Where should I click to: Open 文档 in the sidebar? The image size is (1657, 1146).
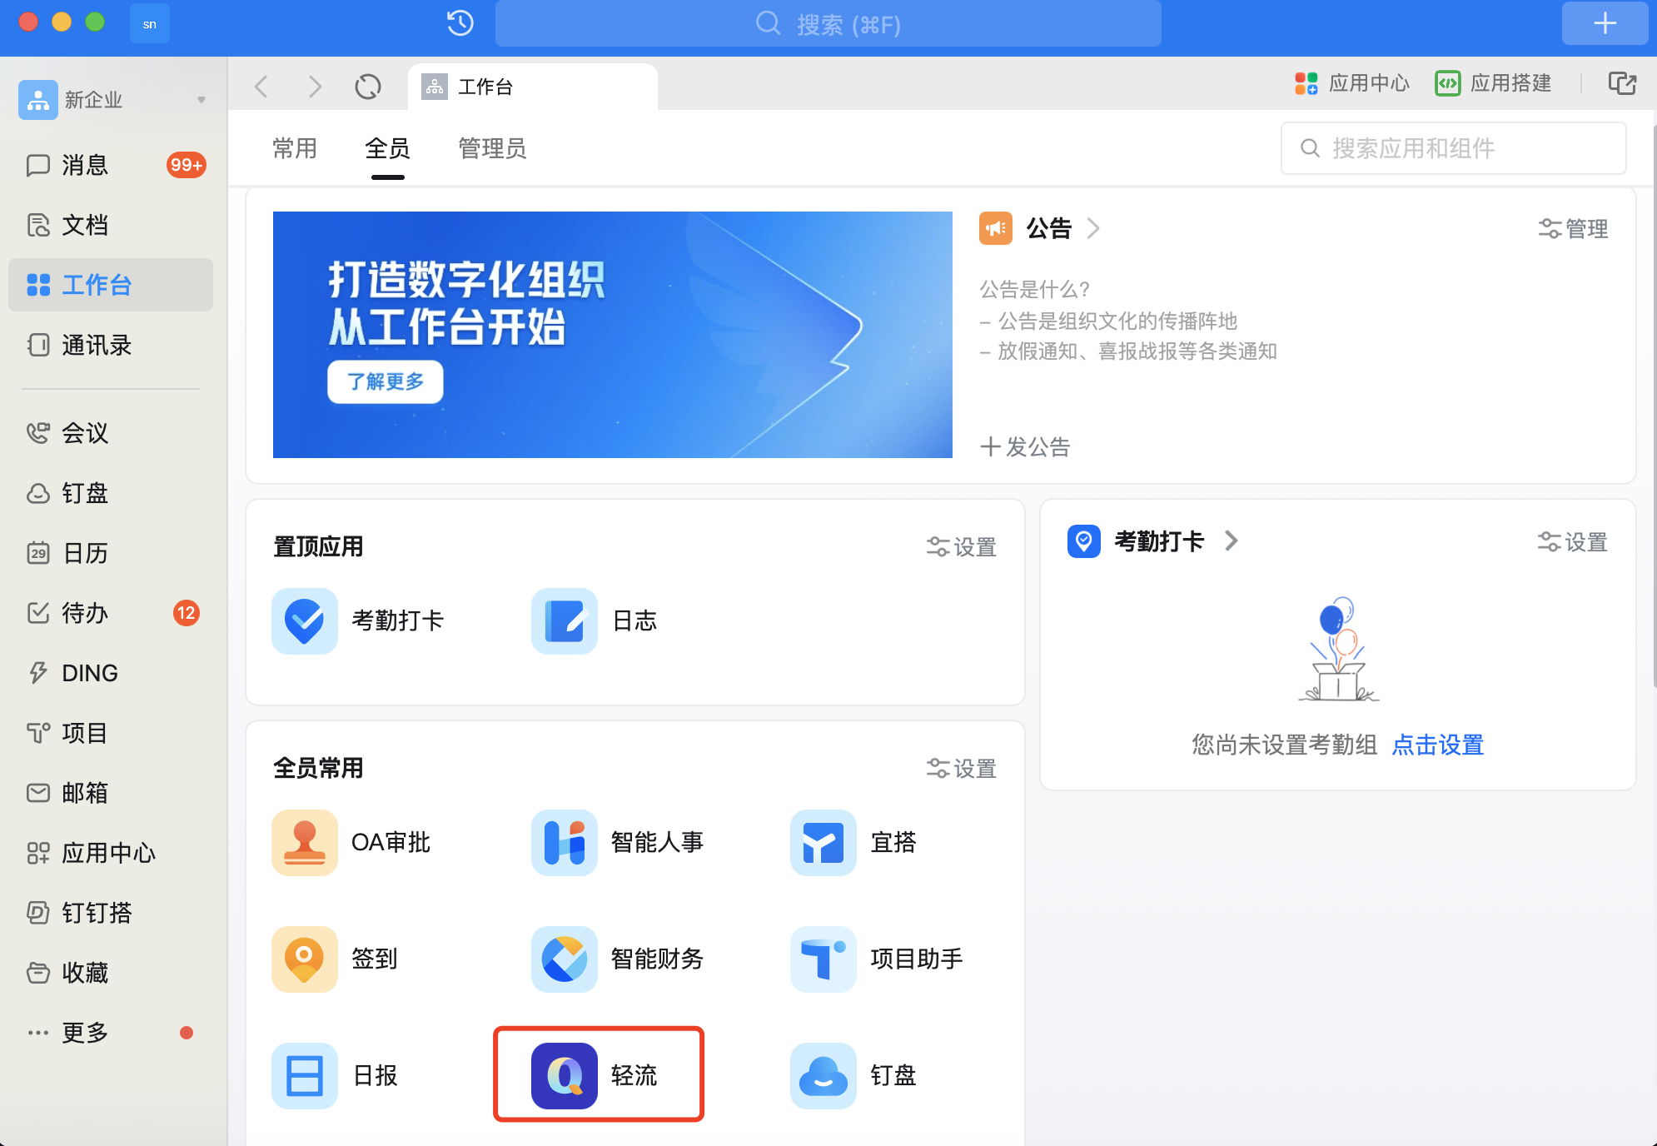tap(111, 225)
